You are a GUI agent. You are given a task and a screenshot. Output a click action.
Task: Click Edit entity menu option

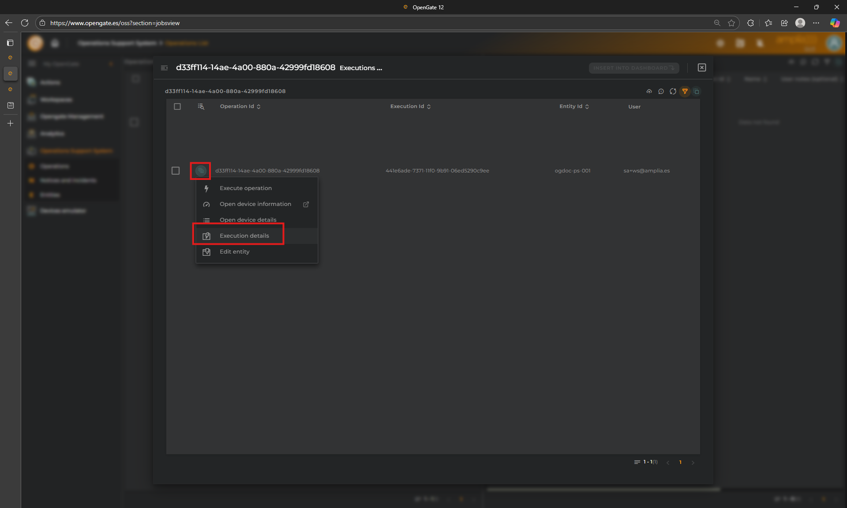click(235, 252)
